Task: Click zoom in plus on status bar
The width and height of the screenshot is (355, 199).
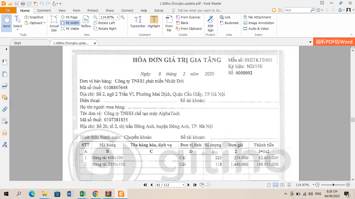Action: [348, 185]
